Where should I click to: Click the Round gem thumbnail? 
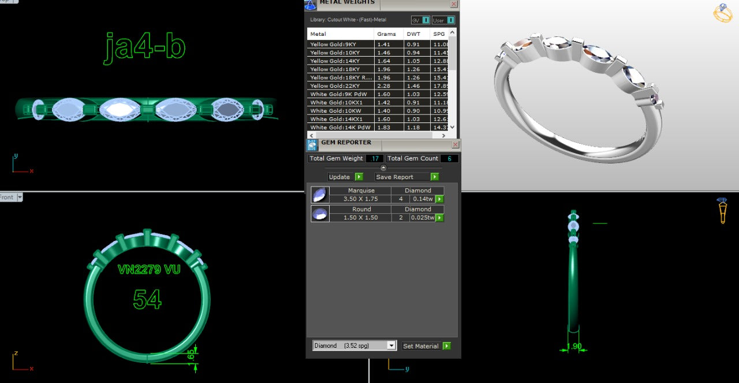pos(320,214)
